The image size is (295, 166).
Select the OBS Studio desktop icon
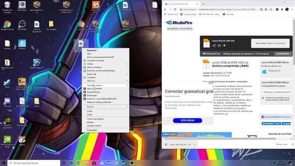coord(22,25)
